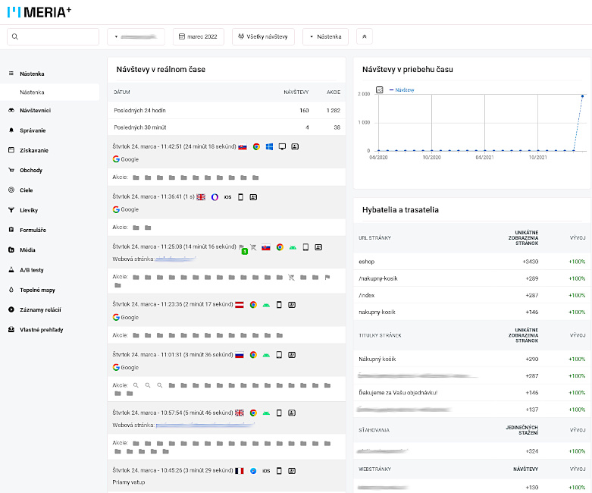Click the flask icon beside A/B testy

pyautogui.click(x=11, y=270)
